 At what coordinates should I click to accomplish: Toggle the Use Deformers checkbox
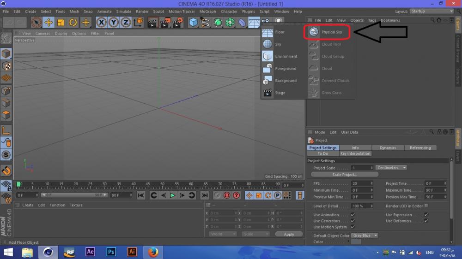[x=426, y=221]
